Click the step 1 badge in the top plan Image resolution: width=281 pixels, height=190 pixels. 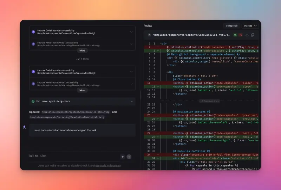click(33, 32)
